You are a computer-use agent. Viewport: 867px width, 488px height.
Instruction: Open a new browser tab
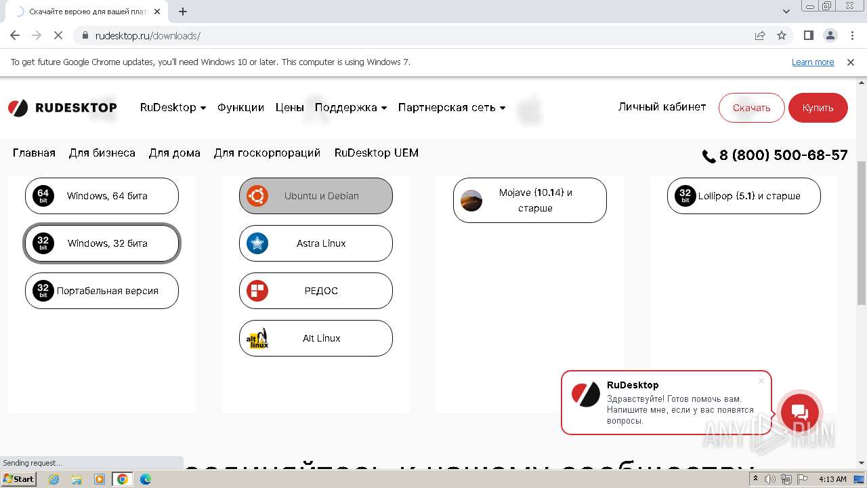click(x=183, y=12)
